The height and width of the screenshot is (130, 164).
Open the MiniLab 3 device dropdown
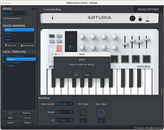click(14, 13)
